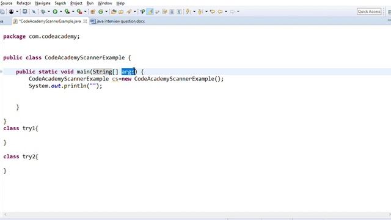The width and height of the screenshot is (391, 220).
Task: Click the 'static' keyword in main signature
Action: (x=48, y=72)
